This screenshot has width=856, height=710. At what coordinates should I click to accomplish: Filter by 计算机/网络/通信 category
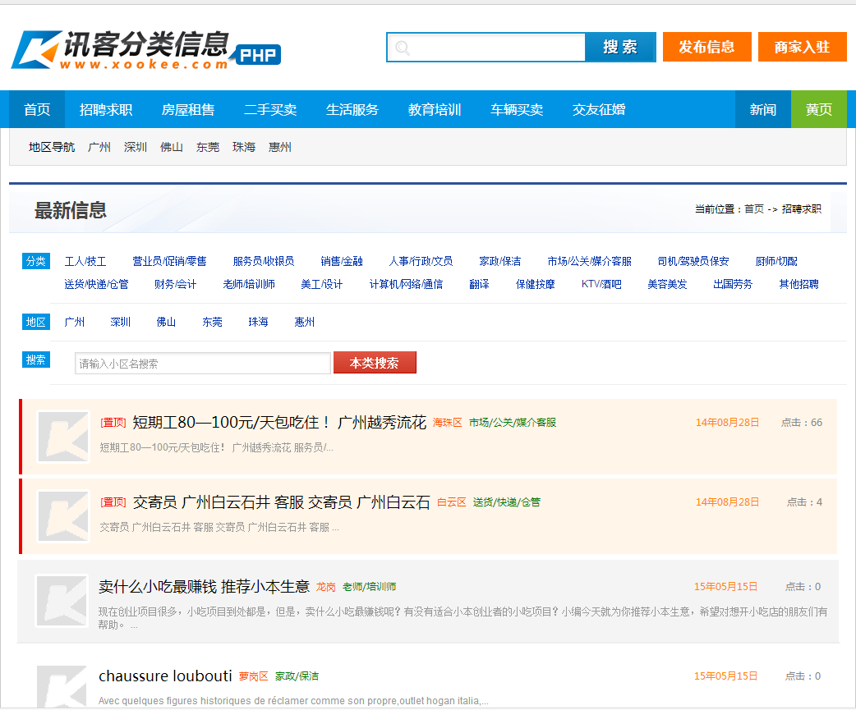pos(406,284)
